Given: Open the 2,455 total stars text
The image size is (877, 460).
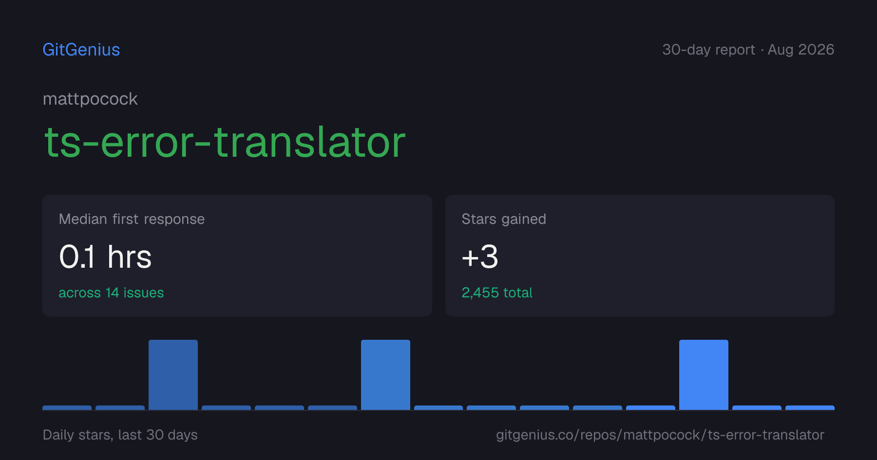Looking at the screenshot, I should click(x=497, y=293).
